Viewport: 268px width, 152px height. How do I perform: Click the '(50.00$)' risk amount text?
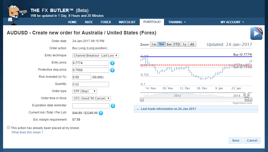(x=98, y=77)
